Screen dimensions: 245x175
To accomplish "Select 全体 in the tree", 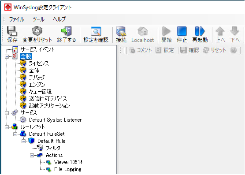I will pos(34,71).
